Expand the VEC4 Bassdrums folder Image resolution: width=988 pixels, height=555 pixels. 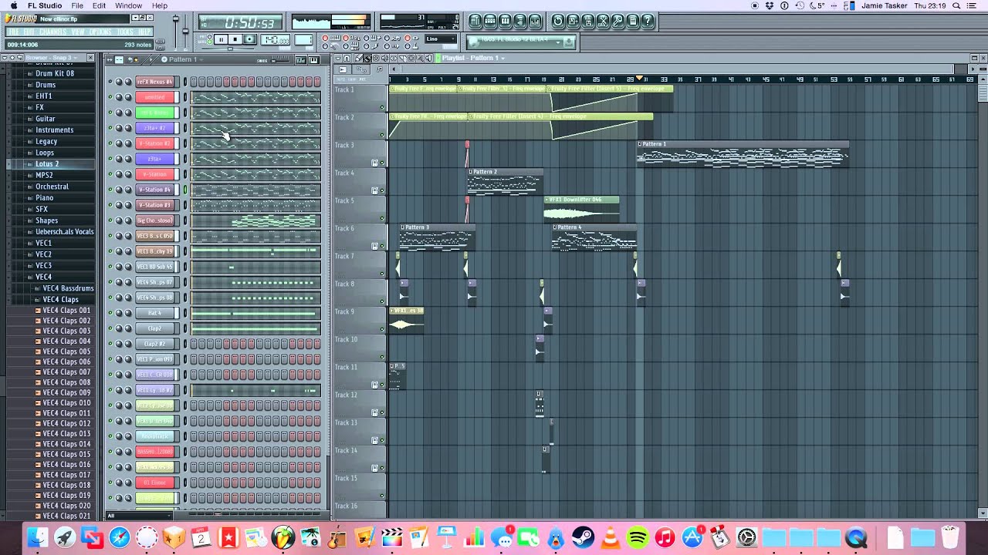click(x=68, y=288)
